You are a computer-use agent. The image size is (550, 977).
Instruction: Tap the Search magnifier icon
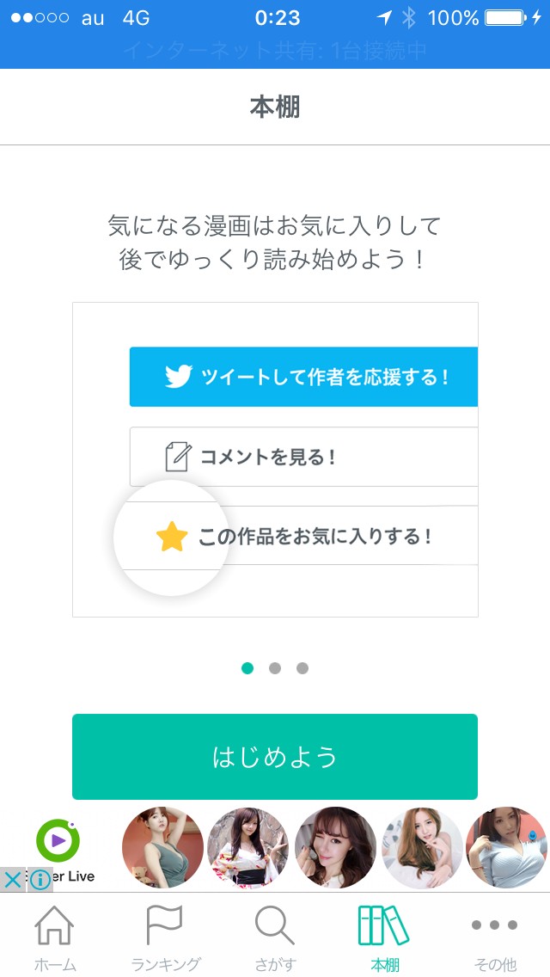tap(275, 927)
